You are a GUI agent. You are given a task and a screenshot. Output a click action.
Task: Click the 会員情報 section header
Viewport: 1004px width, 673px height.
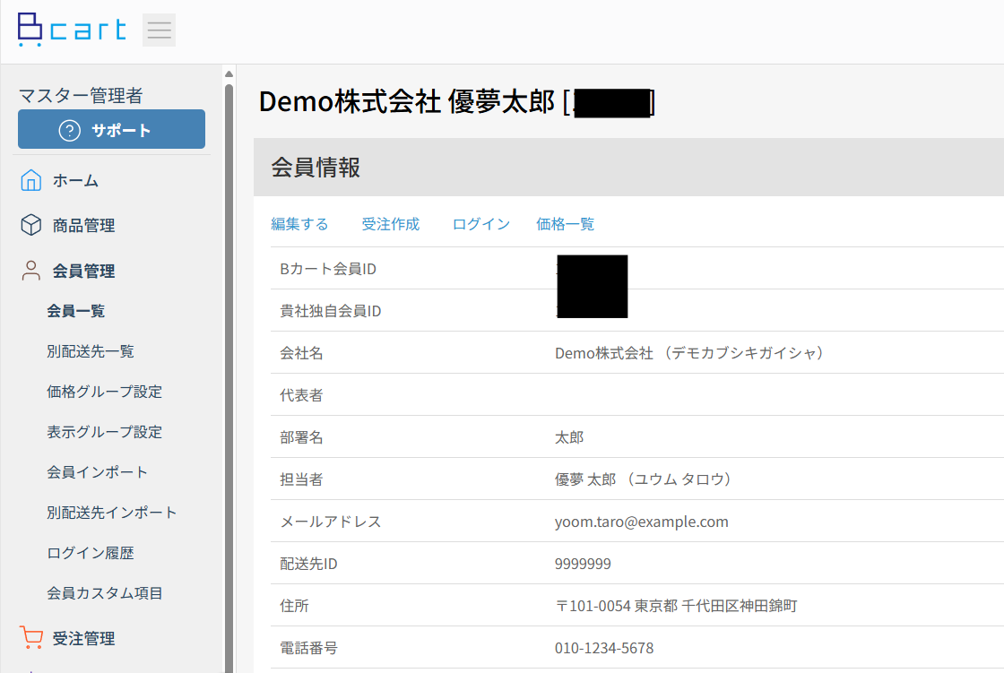(x=628, y=167)
